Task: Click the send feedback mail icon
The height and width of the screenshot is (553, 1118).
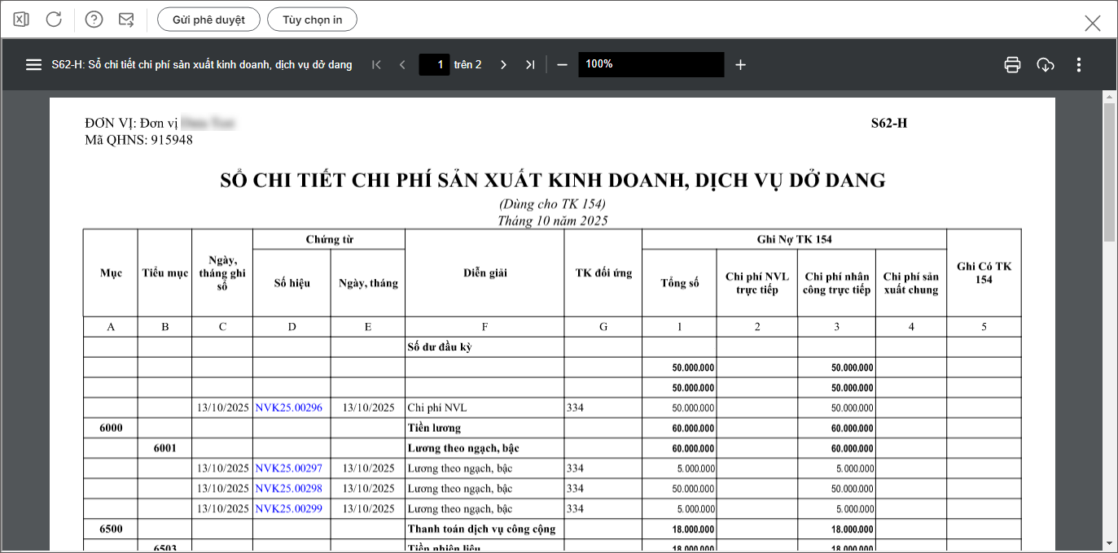Action: (x=126, y=20)
